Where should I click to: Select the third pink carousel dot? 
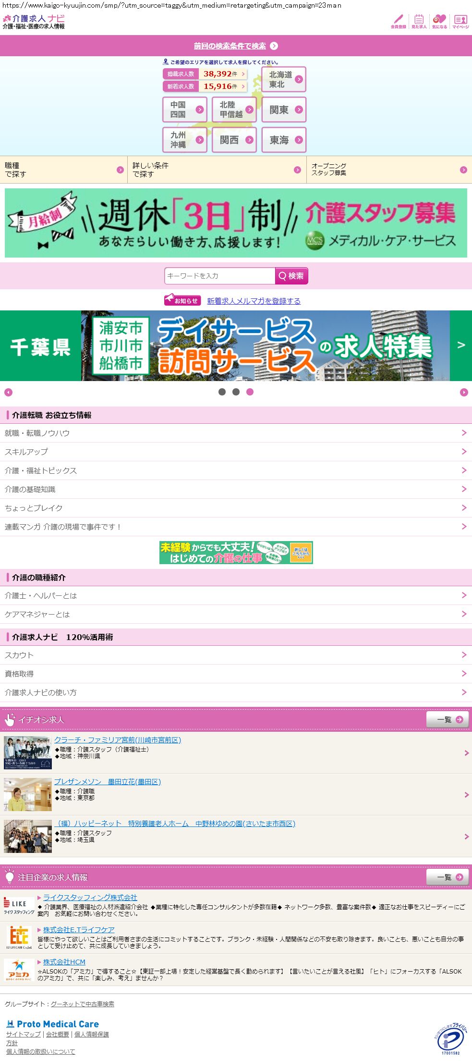pos(250,392)
